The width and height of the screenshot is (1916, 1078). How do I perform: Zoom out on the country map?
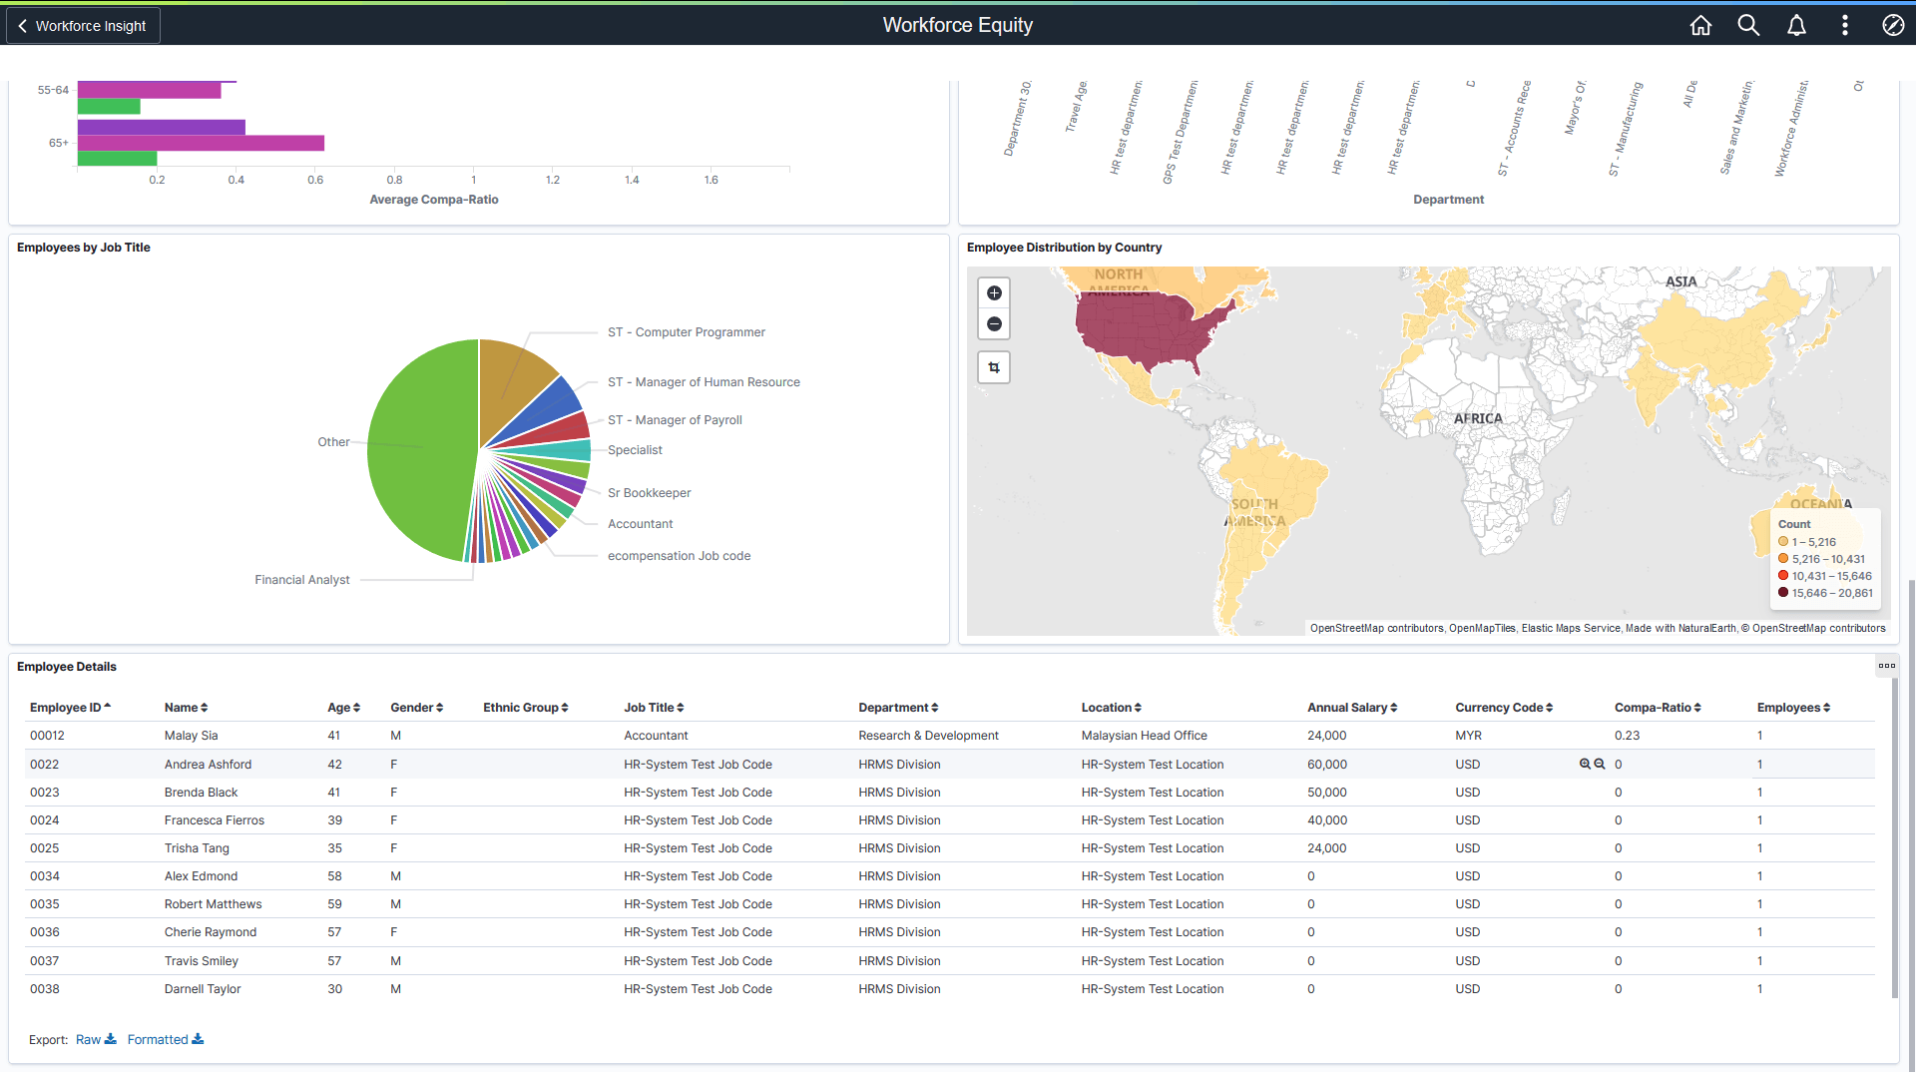(994, 323)
